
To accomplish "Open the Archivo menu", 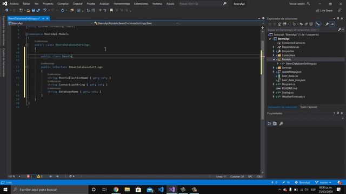I will point(14,4).
